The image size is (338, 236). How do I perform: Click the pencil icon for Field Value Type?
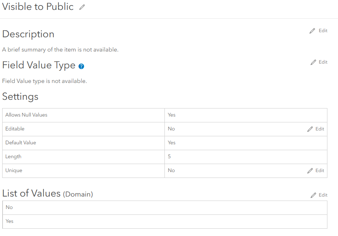pos(313,62)
